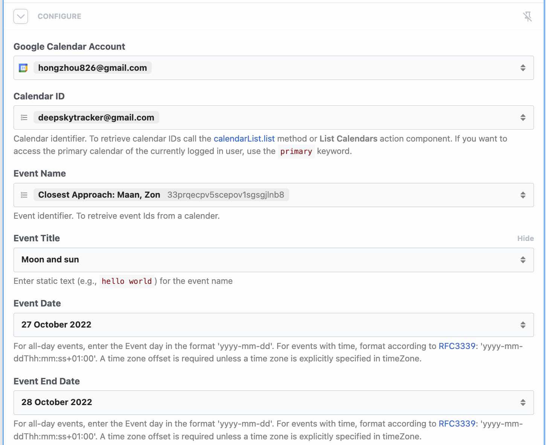This screenshot has width=546, height=445.
Task: Open the Event End Date selector arrows
Action: point(523,402)
